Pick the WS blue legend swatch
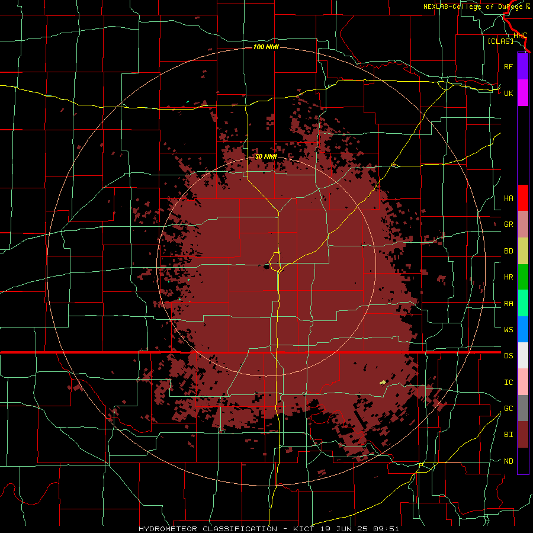This screenshot has width=533, height=533. click(523, 329)
